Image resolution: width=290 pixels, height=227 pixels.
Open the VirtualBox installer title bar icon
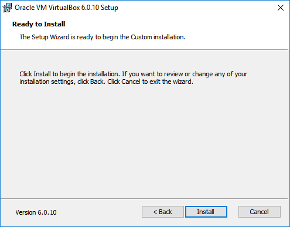click(x=7, y=8)
